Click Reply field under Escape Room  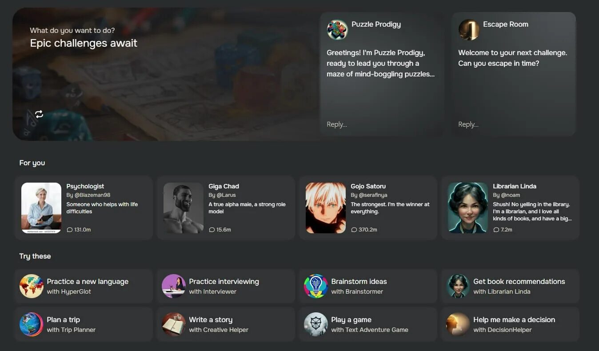514,124
